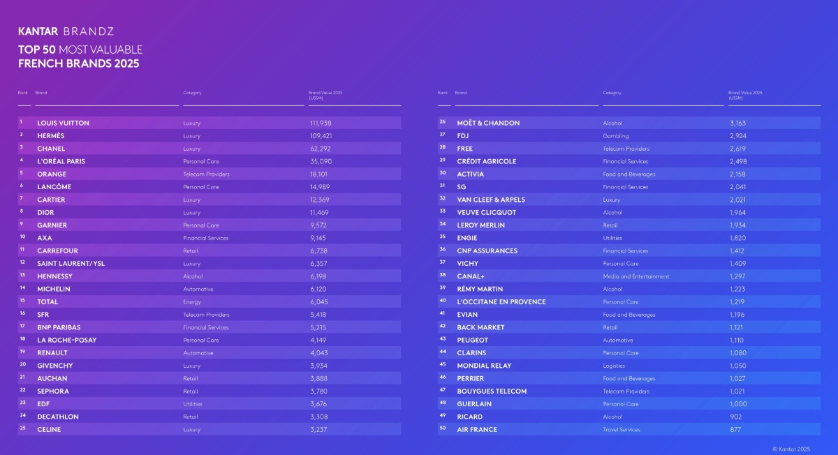
Task: Select the LOUIS VUITTON brand name
Action: (63, 123)
